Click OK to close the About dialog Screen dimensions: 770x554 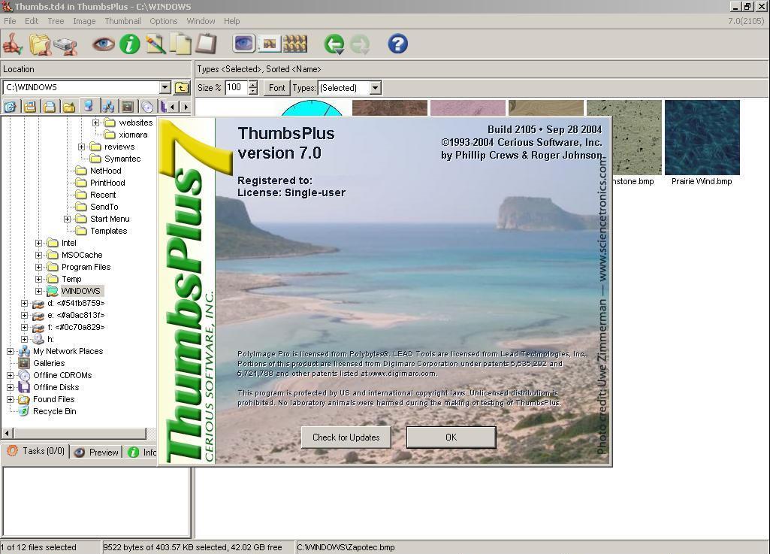[451, 437]
